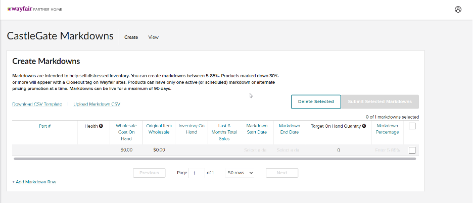
Task: Sort by the Part # column header
Action: click(x=44, y=126)
